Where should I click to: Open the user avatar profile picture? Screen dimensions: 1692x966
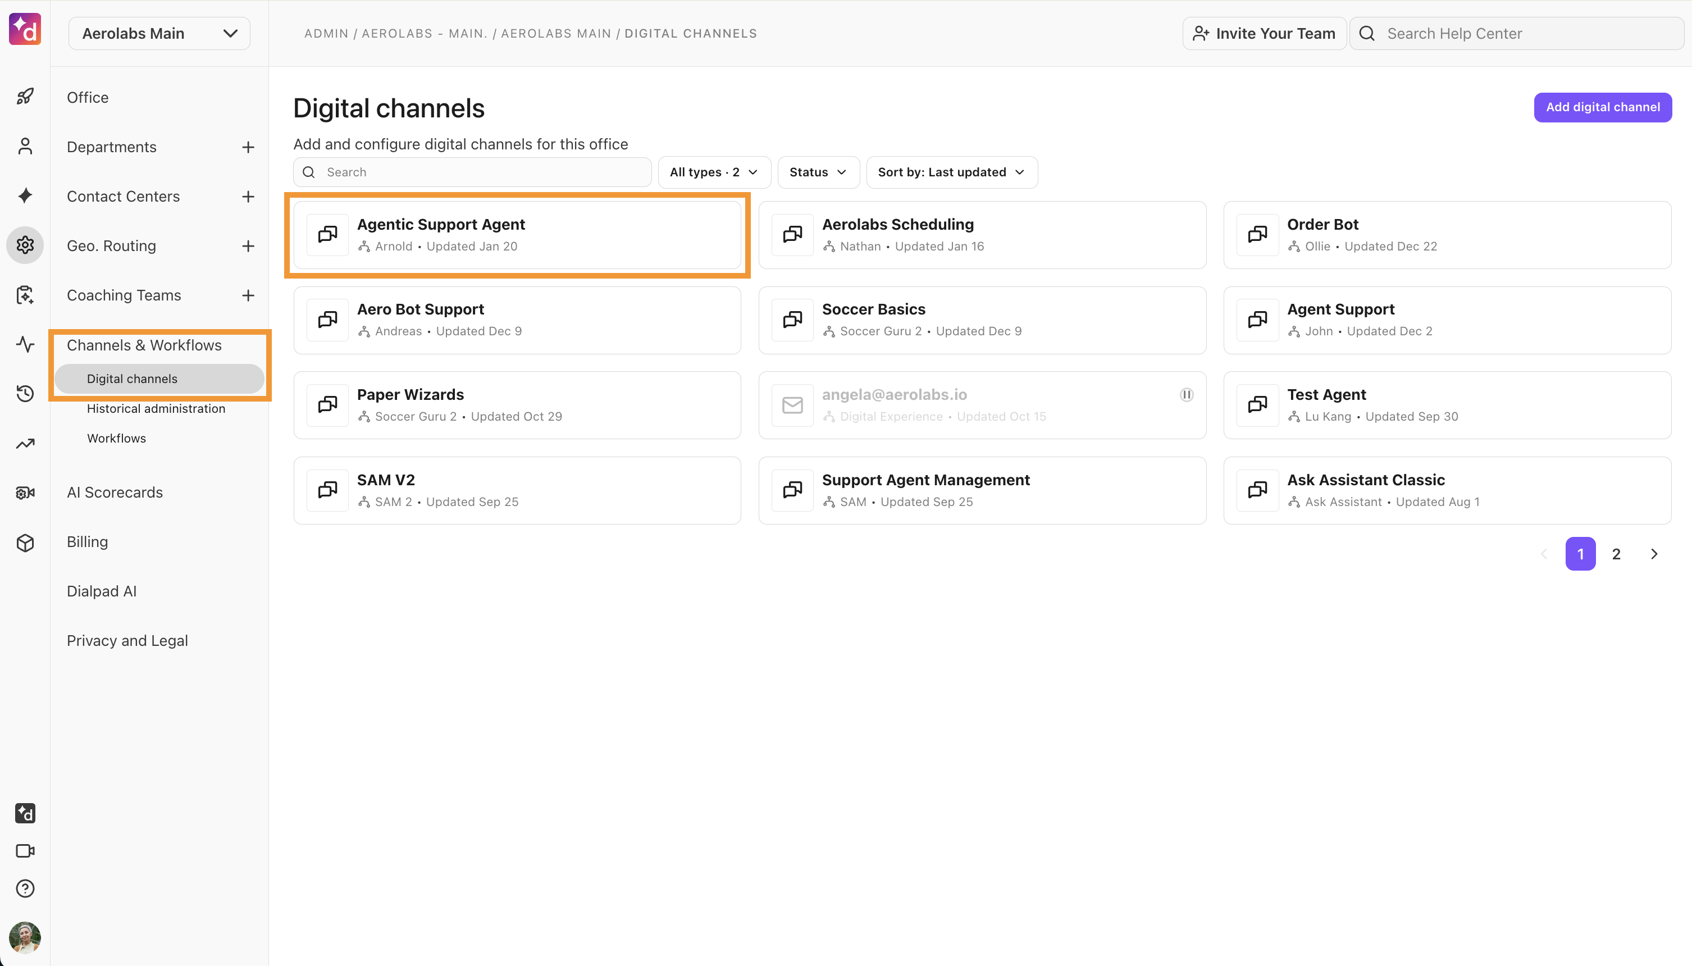coord(25,937)
